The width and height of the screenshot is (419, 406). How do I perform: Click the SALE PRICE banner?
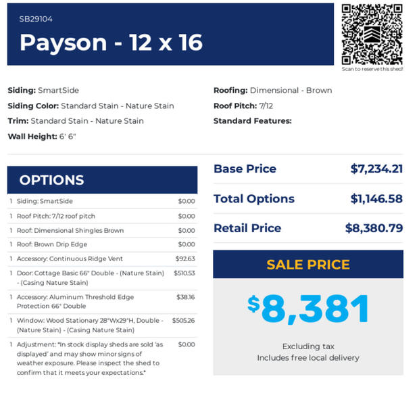click(x=308, y=264)
